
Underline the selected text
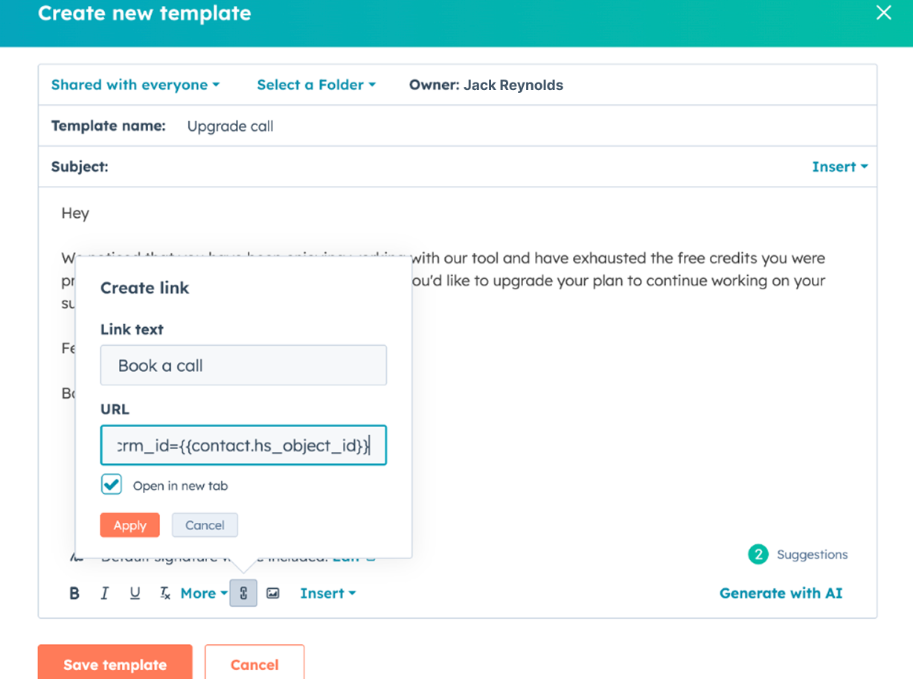[135, 593]
